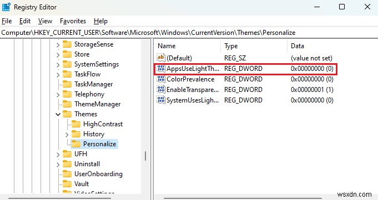The width and height of the screenshot is (378, 200).
Task: Expand the Uninstall key
Action: click(x=58, y=165)
